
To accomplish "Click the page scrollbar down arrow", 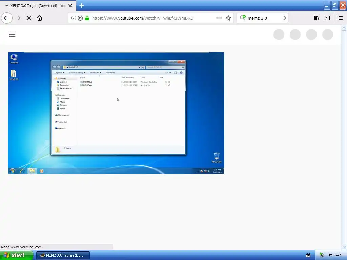I will [x=344, y=247].
